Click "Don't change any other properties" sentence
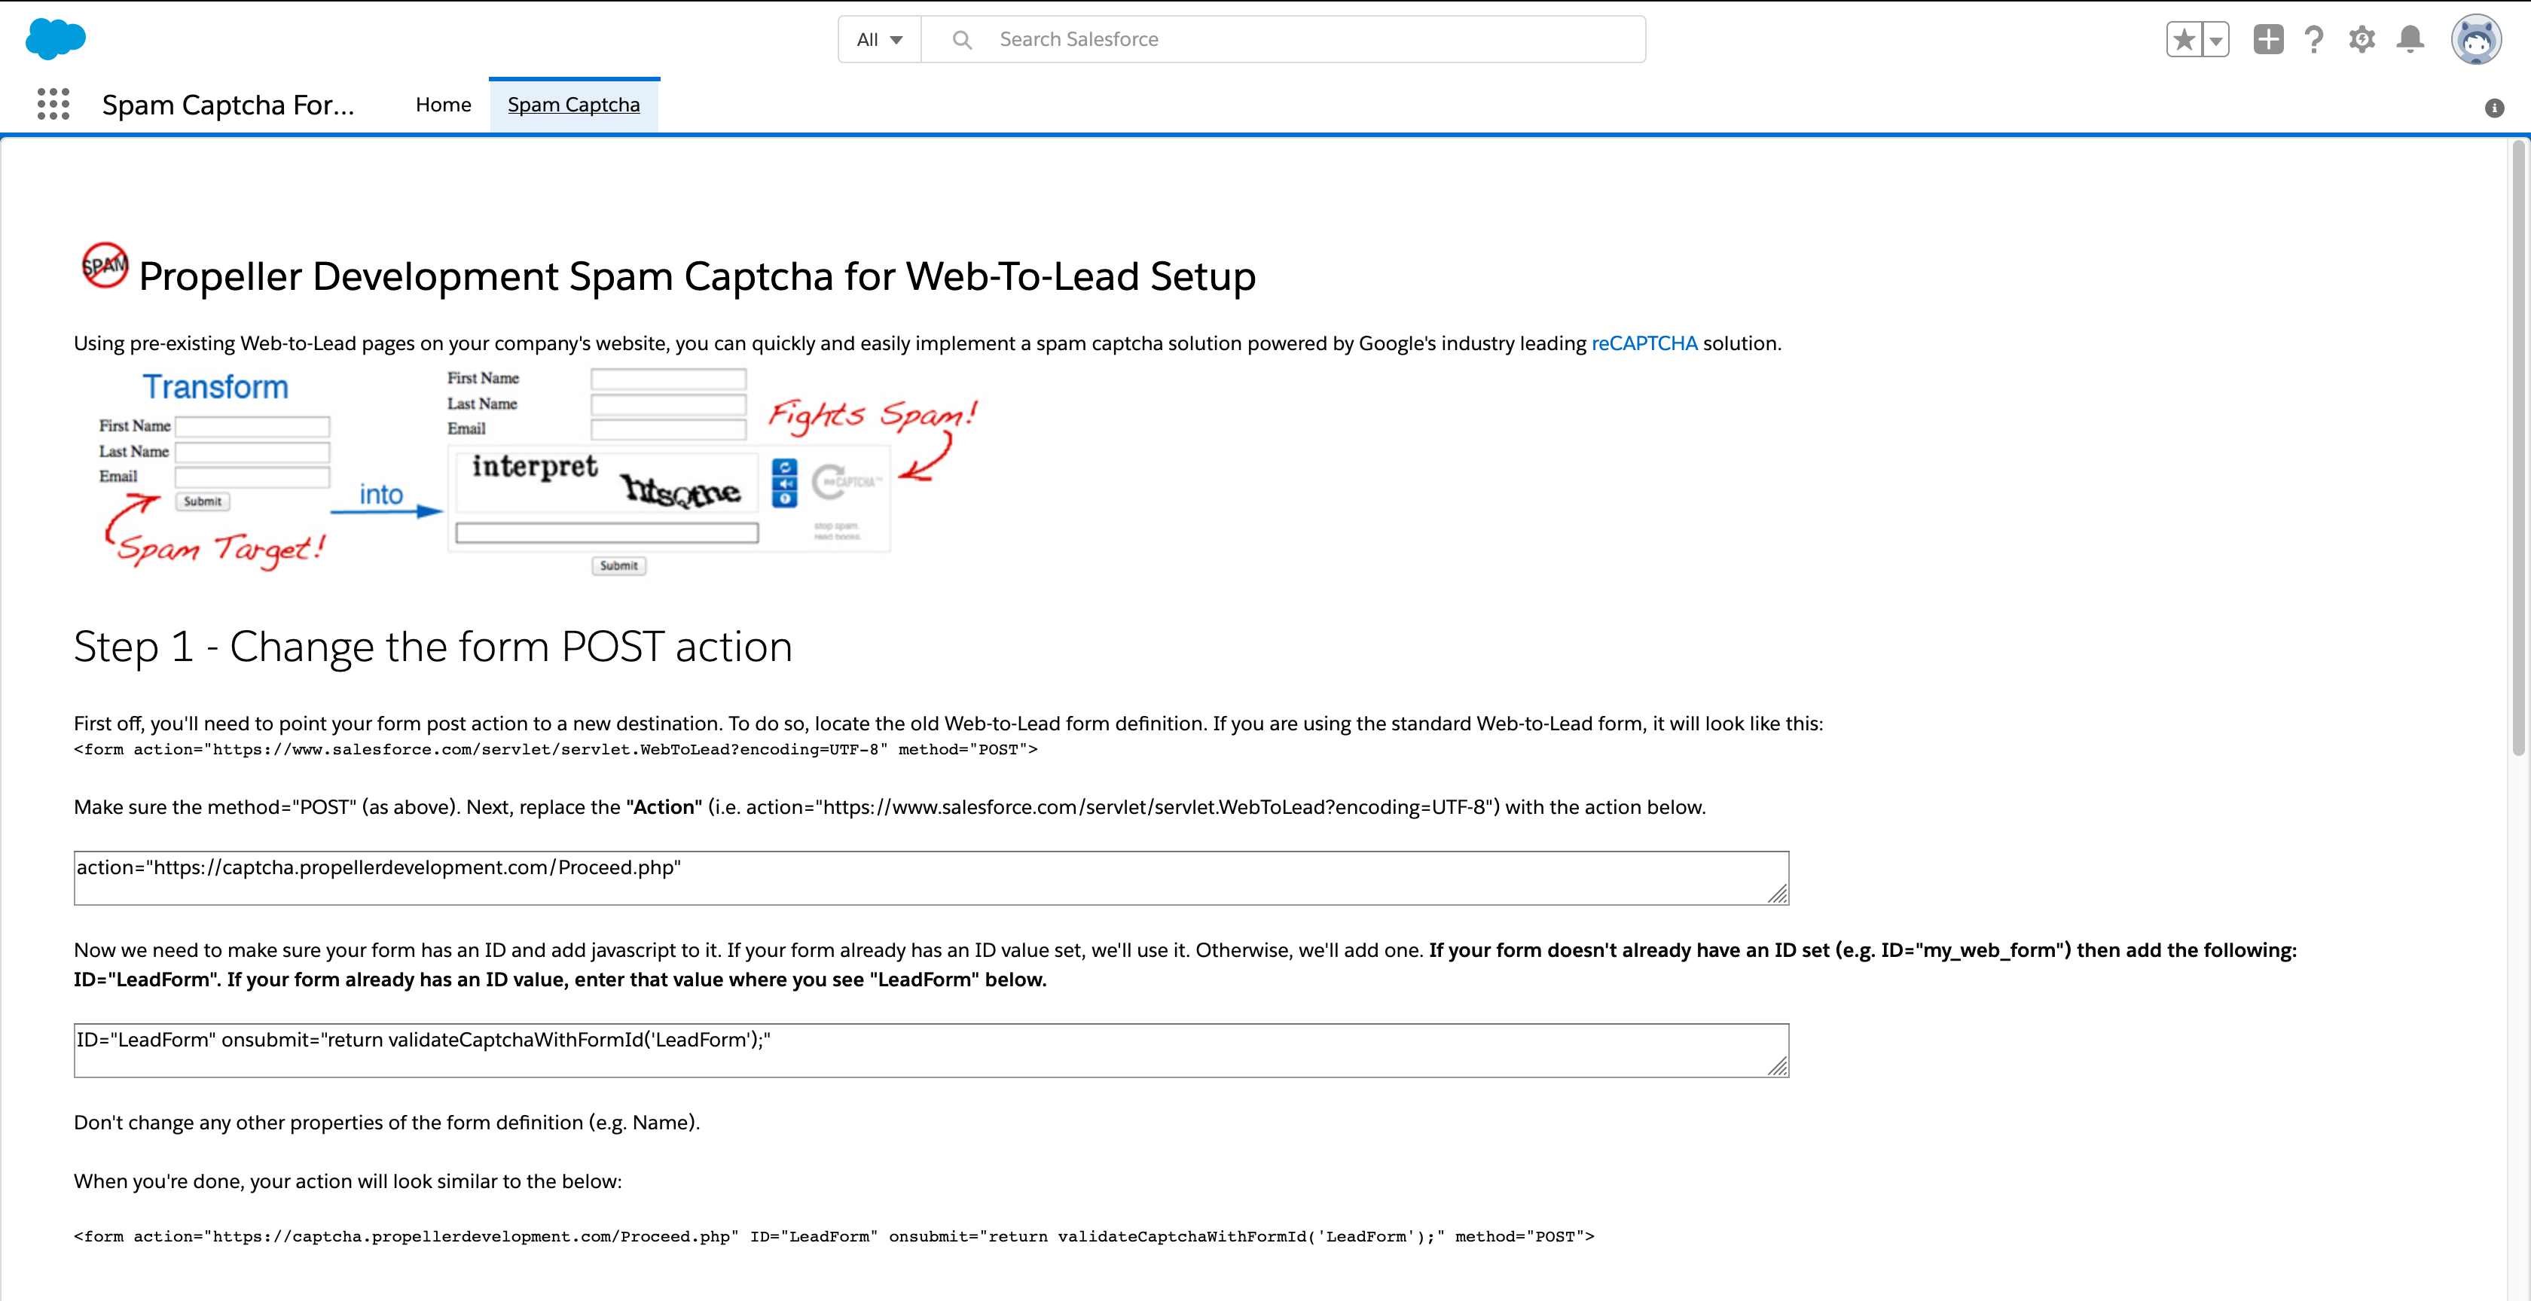2531x1301 pixels. [386, 1123]
